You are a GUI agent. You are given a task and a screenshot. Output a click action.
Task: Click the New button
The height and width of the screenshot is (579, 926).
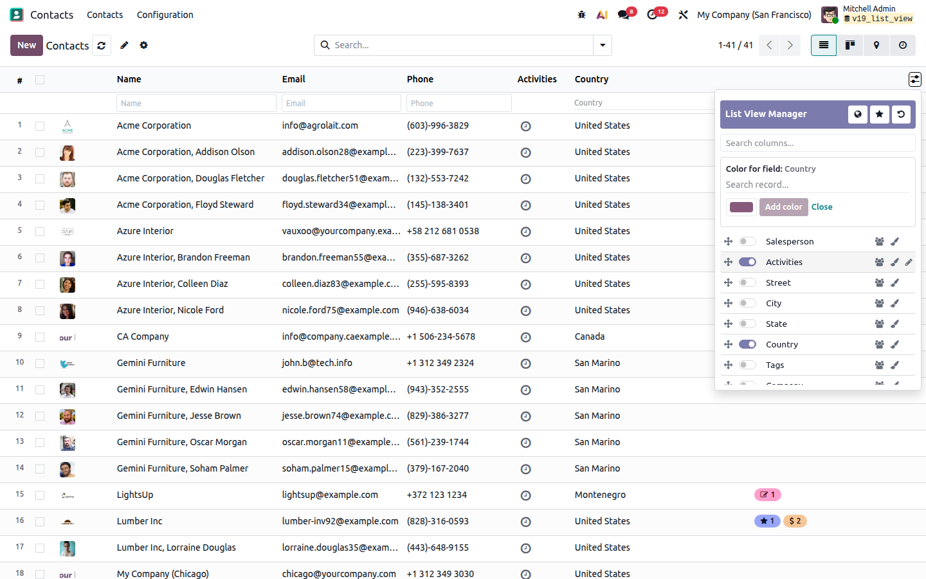[x=26, y=45]
